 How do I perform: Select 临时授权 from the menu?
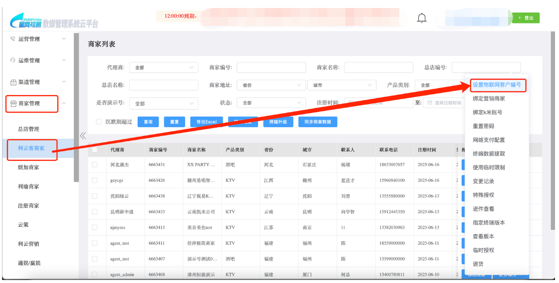[x=484, y=250]
